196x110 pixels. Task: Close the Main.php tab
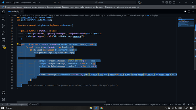(x=22, y=11)
